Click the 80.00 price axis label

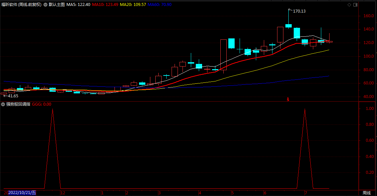click(369, 70)
